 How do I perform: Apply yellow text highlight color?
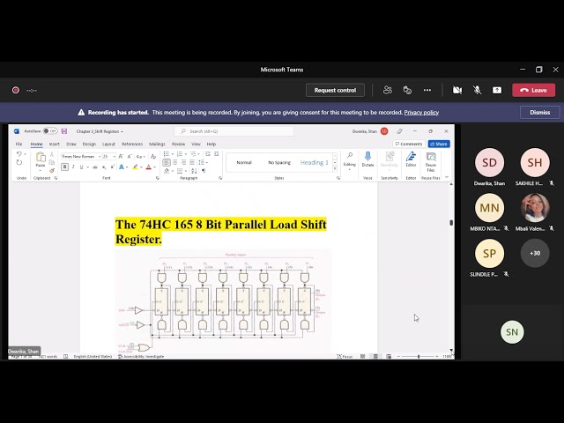tap(135, 167)
